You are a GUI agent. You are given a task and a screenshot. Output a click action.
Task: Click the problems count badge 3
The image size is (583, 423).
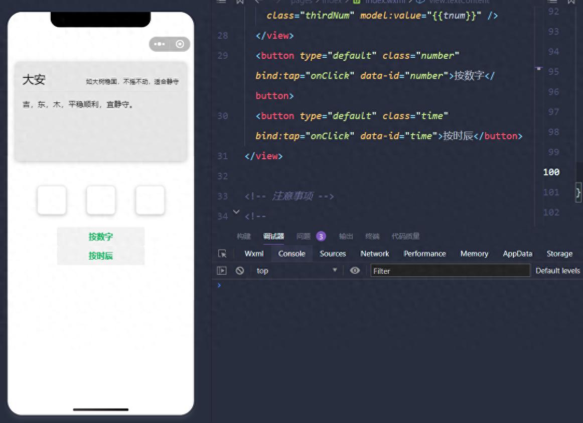click(x=321, y=237)
